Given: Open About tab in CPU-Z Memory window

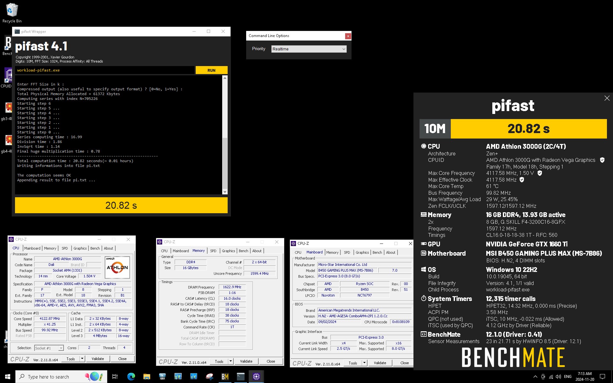Looking at the screenshot, I should tap(257, 251).
